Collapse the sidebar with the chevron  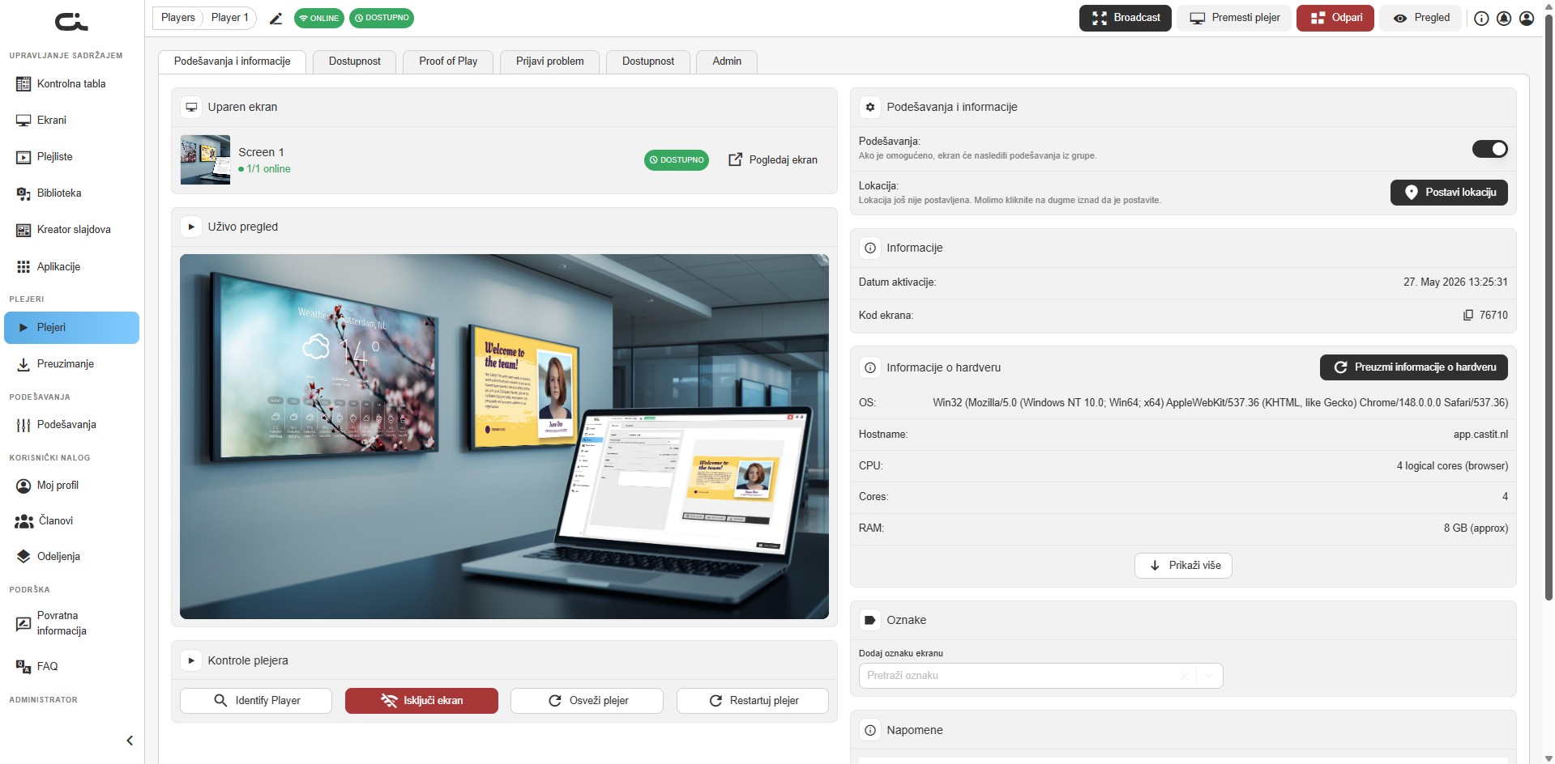(130, 741)
